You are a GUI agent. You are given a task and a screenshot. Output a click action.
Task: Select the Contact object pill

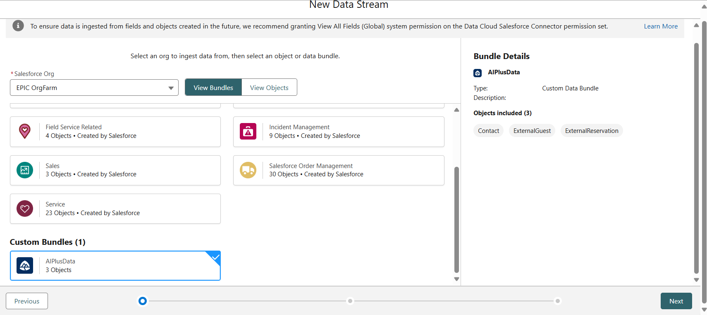tap(488, 131)
